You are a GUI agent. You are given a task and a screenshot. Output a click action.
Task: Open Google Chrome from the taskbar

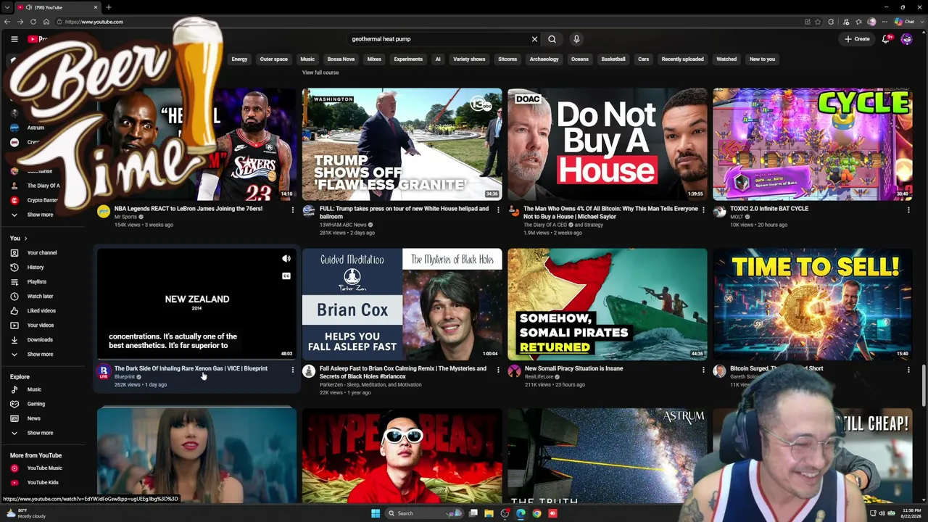[536, 513]
